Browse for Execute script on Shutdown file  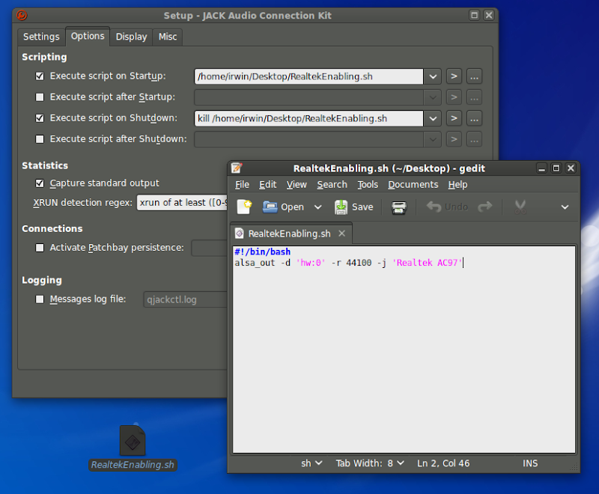[x=474, y=118]
